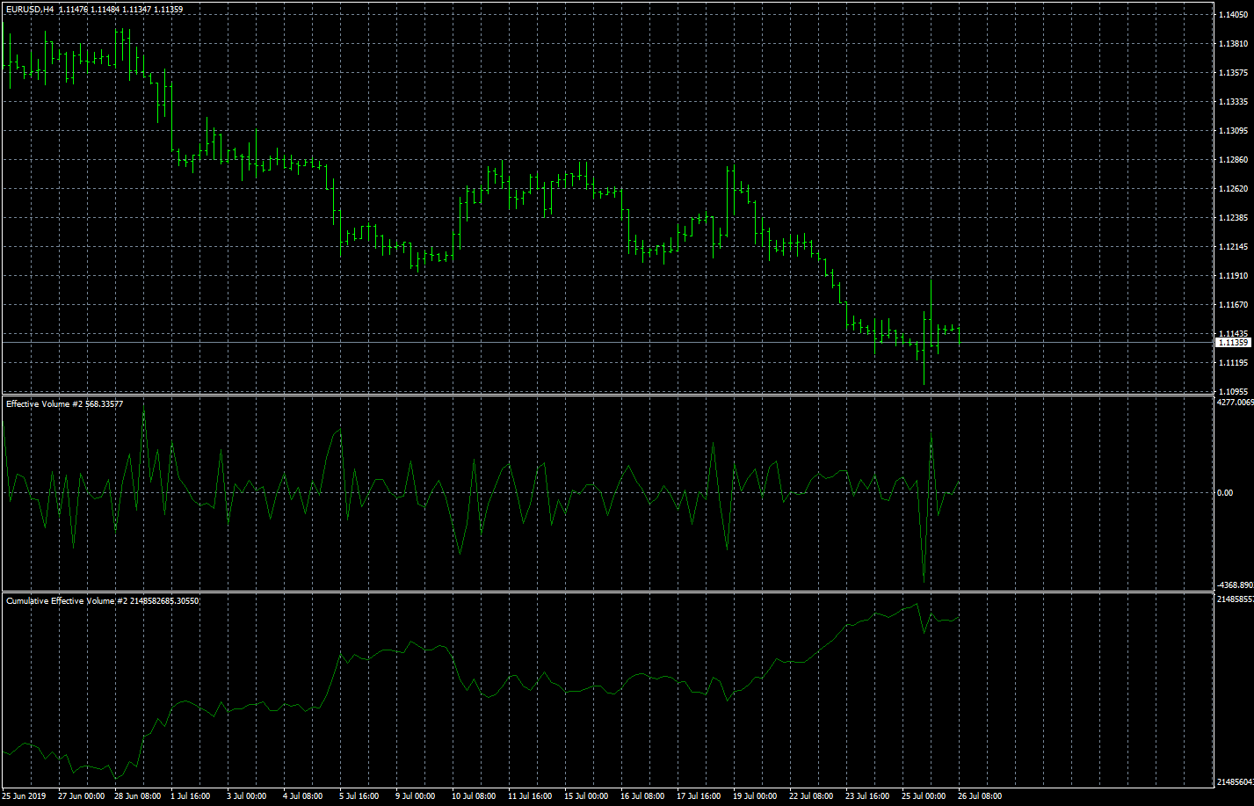The height and width of the screenshot is (806, 1254).
Task: Click the 1 Jul 16:00 time label
Action: pyautogui.click(x=190, y=796)
